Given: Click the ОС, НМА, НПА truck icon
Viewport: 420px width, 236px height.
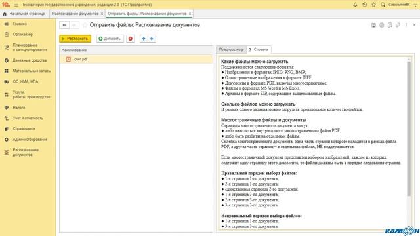Looking at the screenshot, I should coord(7,81).
